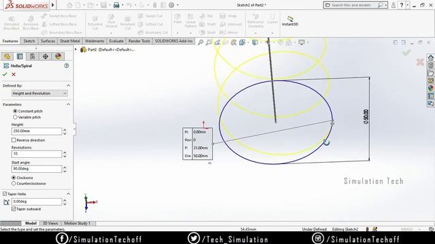Collapse the helix callout with the chevron below it
Viewport: 435px width, 244px height.
click(x=210, y=163)
